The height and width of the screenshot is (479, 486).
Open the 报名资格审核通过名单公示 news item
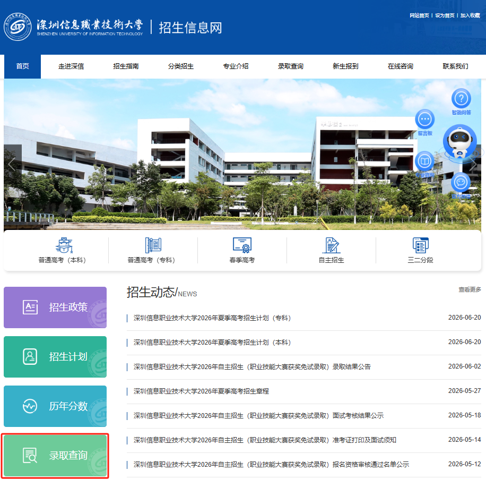[271, 465]
